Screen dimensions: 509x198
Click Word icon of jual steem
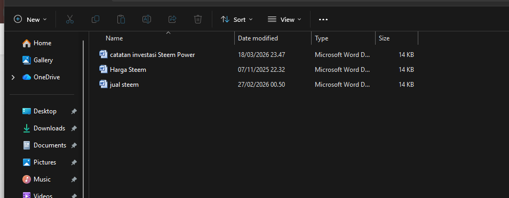click(104, 84)
